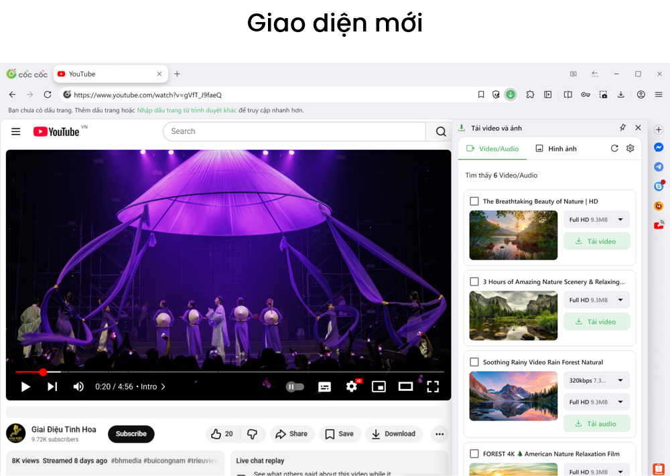Viewport: 670px width, 476px height.
Task: Open quality dropdown for FOREST 4K video
Action: pyautogui.click(x=596, y=469)
